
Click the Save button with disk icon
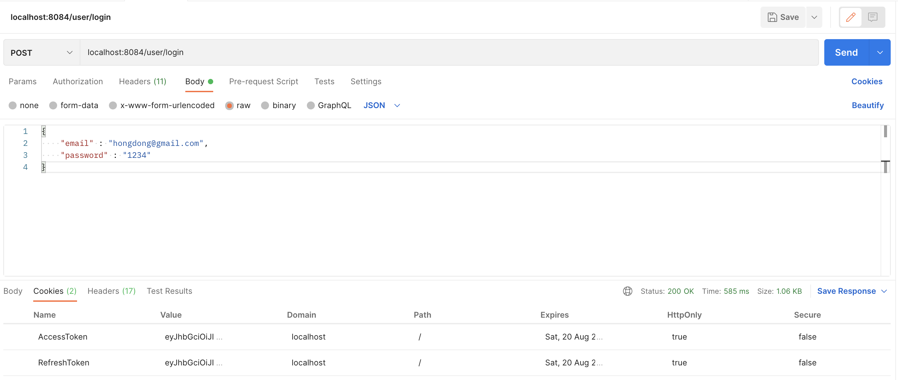click(783, 17)
